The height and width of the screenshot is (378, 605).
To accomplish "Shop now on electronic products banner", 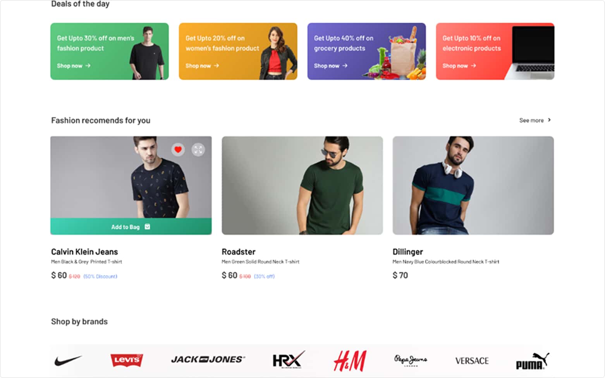I will click(x=459, y=66).
